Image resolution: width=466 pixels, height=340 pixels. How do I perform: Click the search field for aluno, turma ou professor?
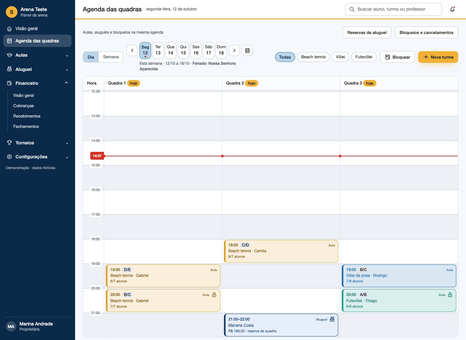click(x=394, y=9)
